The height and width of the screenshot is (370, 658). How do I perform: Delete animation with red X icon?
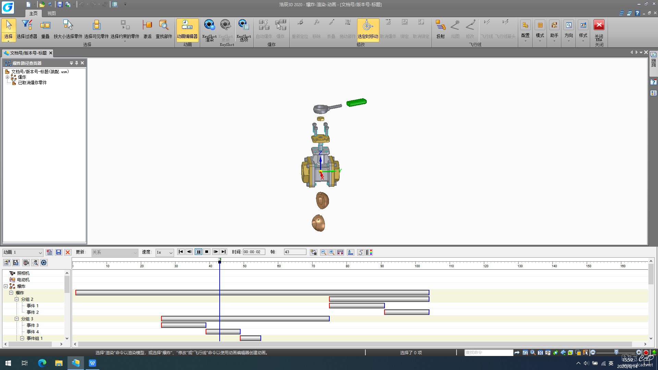[x=68, y=252]
